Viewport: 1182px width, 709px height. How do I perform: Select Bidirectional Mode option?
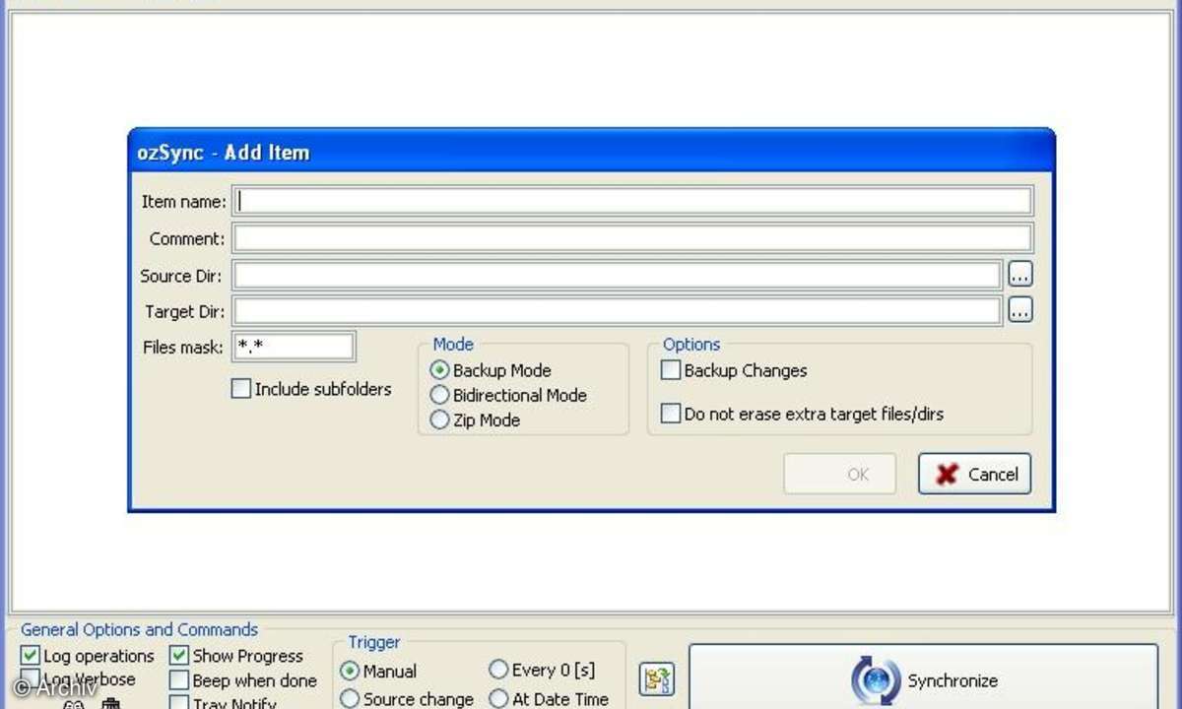(x=440, y=396)
